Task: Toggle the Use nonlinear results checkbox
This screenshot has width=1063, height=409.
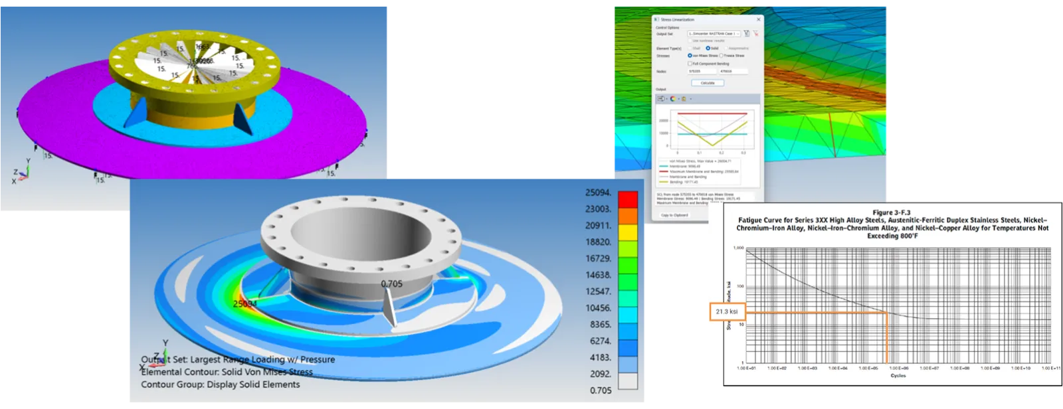Action: coord(690,41)
